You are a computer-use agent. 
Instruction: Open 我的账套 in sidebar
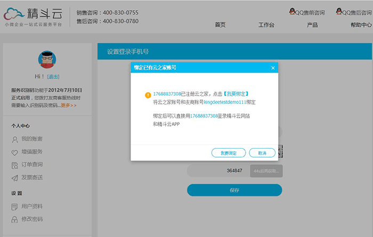point(32,139)
